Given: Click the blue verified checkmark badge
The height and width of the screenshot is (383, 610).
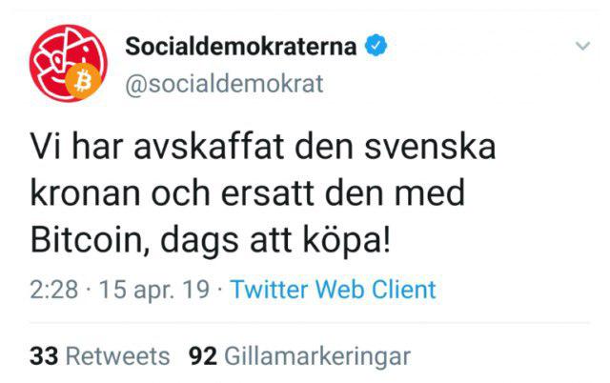Looking at the screenshot, I should tap(377, 46).
